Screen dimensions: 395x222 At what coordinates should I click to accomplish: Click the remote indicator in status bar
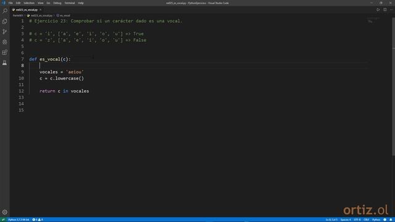click(x=3, y=220)
